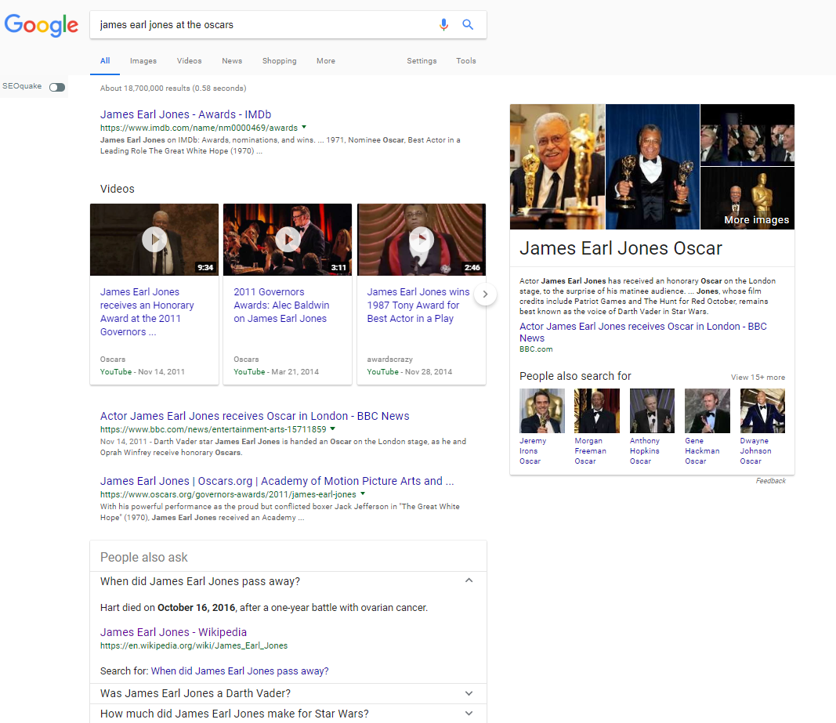Click the 'Videos' section heading
Screen dimensions: 836x723
(x=118, y=189)
